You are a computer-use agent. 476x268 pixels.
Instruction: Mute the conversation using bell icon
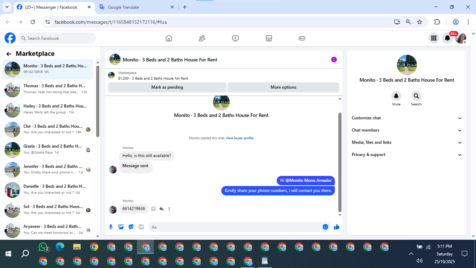(396, 96)
